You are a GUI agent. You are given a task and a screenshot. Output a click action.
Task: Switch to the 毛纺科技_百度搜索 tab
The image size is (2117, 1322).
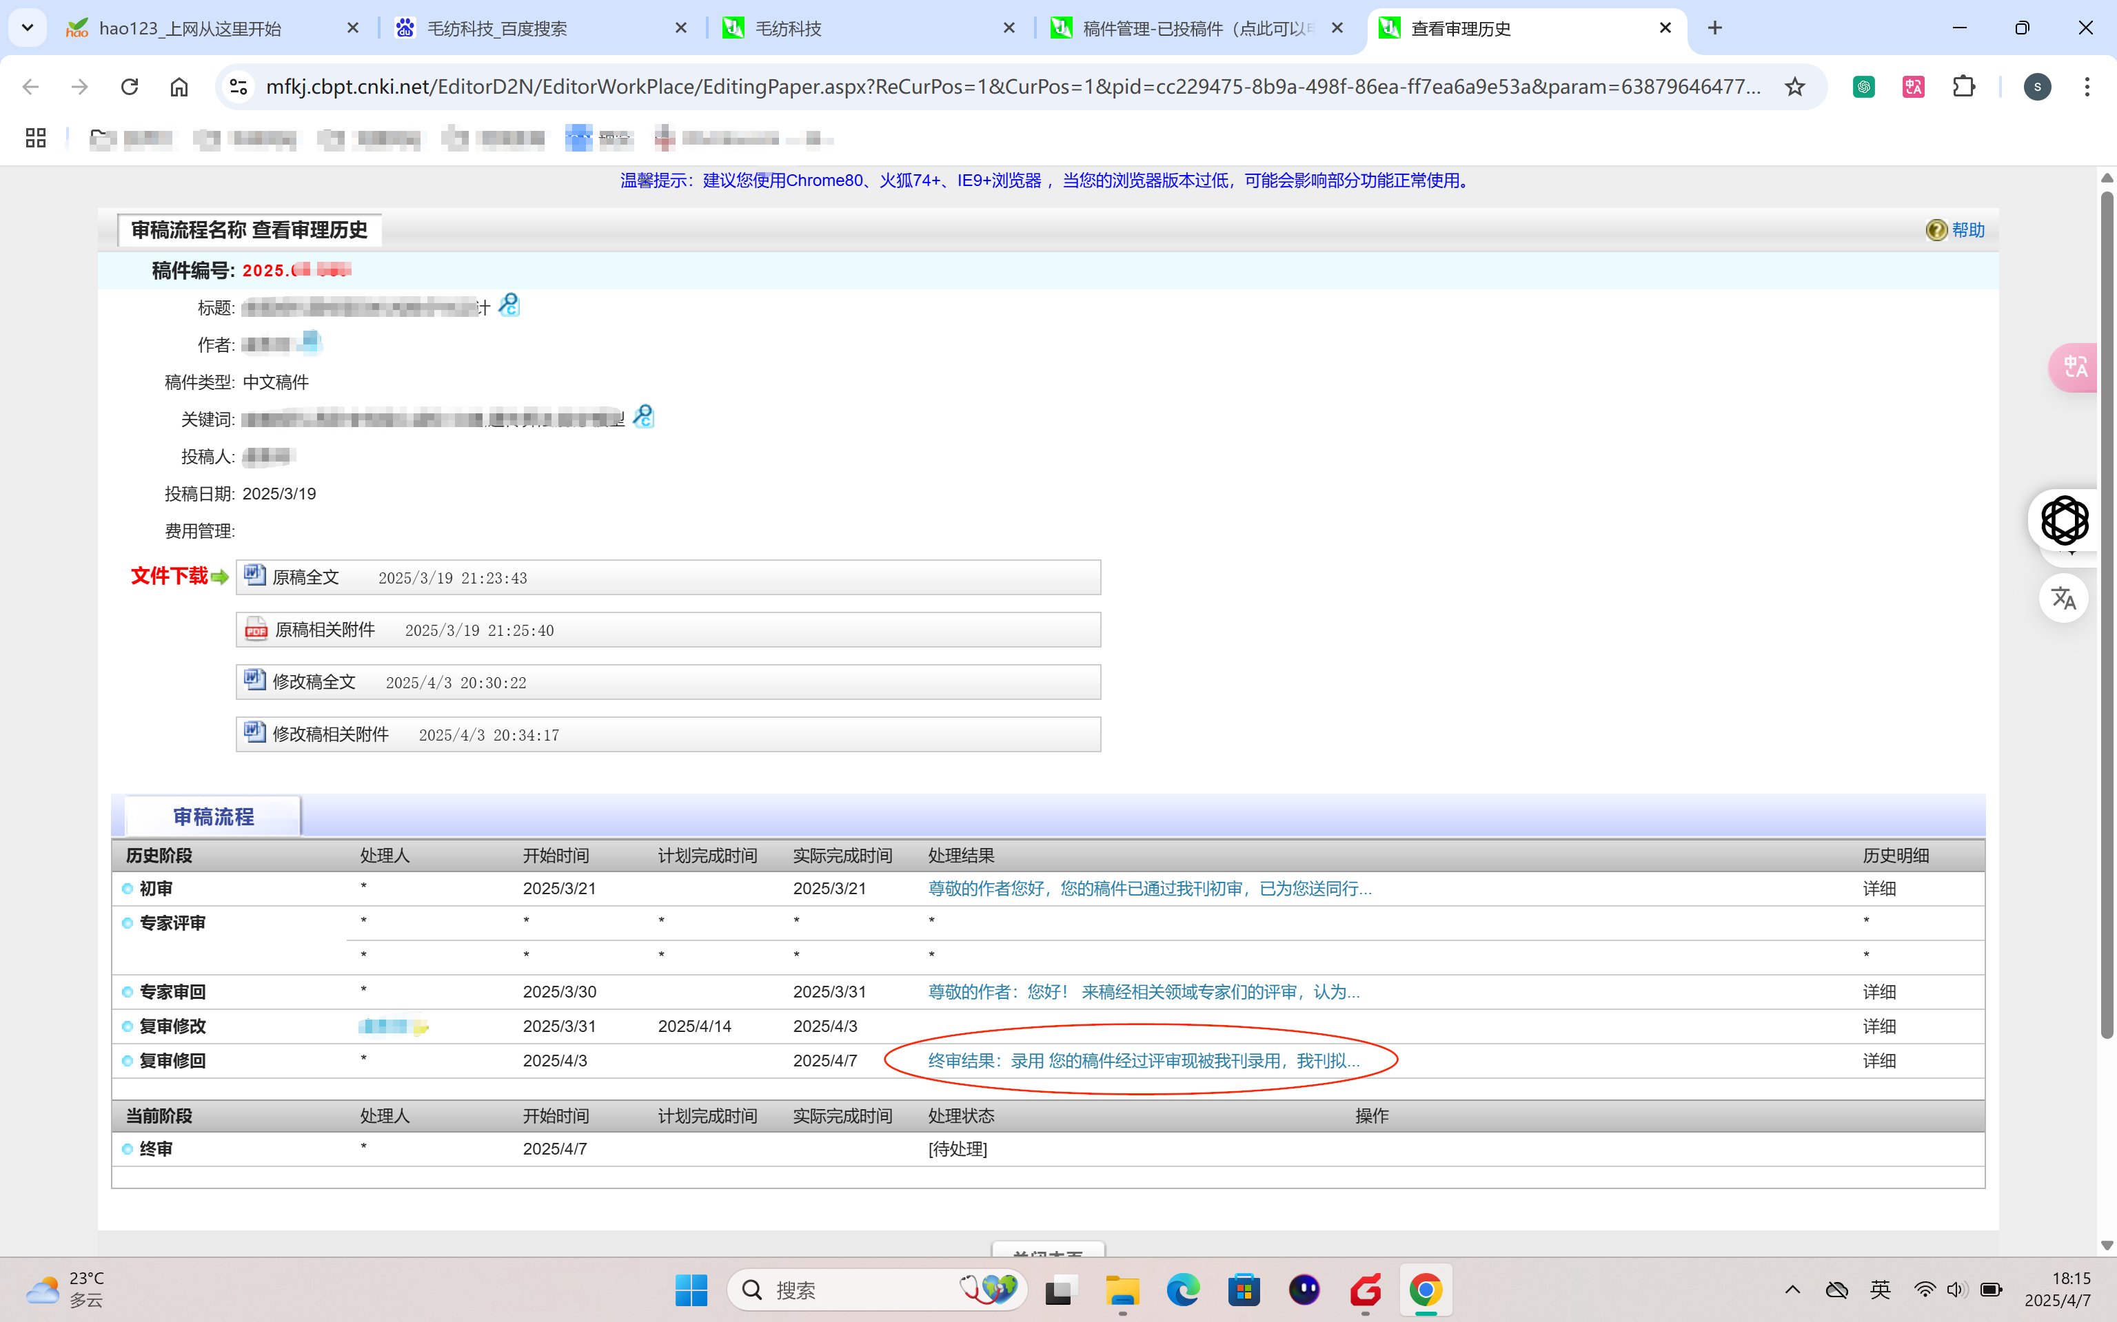pos(497,29)
